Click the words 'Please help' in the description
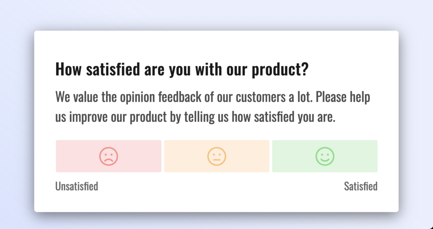Screen dimensions: 433x229 point(343,97)
